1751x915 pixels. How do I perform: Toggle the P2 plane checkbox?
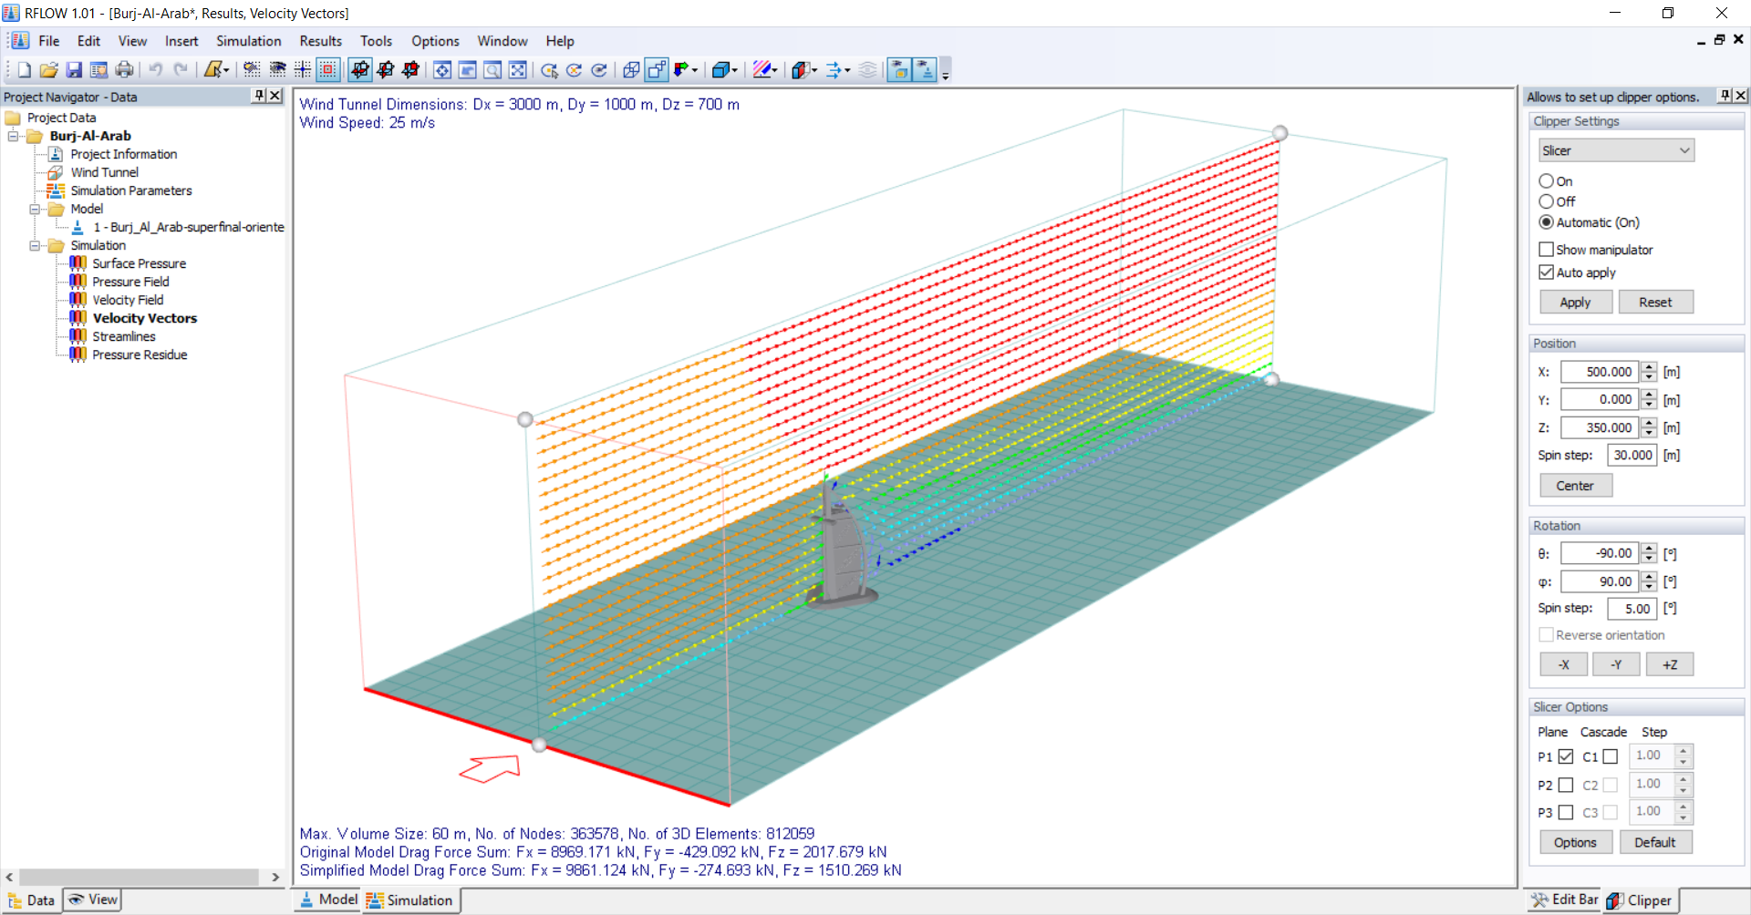point(1566,785)
